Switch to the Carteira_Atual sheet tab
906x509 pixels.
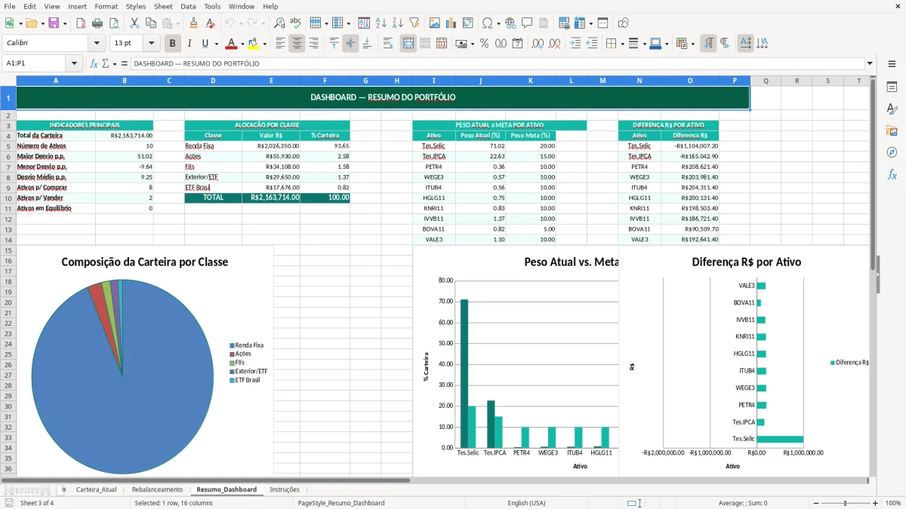pyautogui.click(x=97, y=489)
